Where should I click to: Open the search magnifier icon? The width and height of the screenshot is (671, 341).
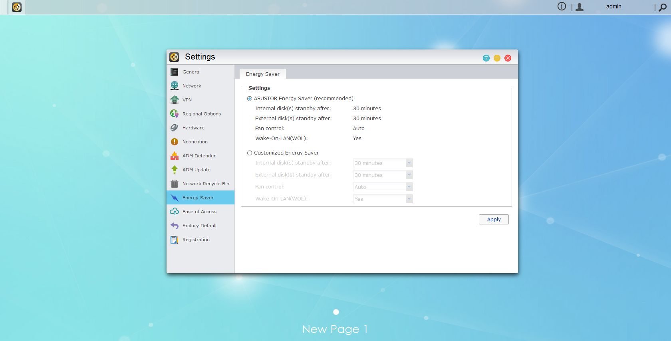[x=663, y=7]
